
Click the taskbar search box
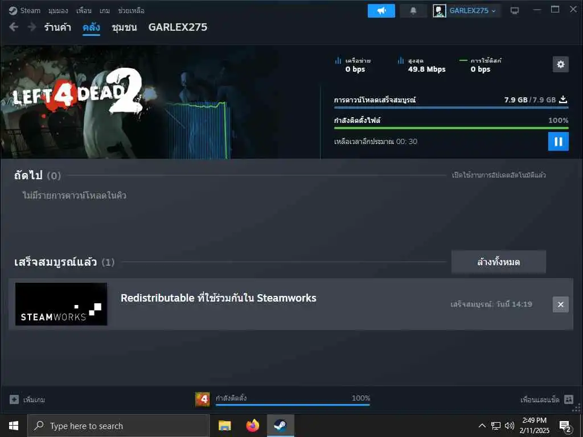coord(118,426)
